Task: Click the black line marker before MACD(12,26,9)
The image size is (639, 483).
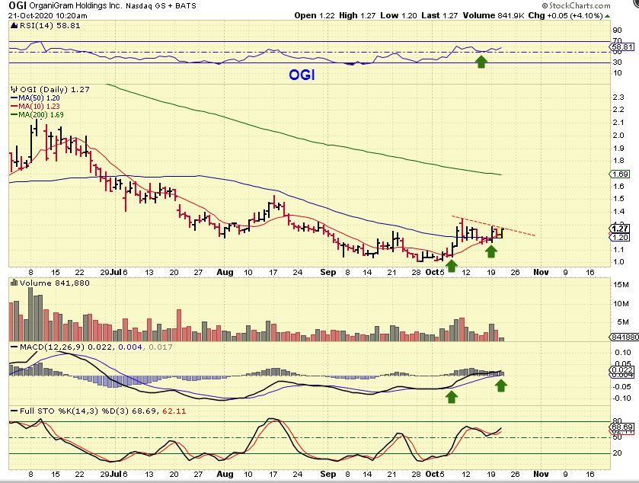Action: (x=14, y=347)
